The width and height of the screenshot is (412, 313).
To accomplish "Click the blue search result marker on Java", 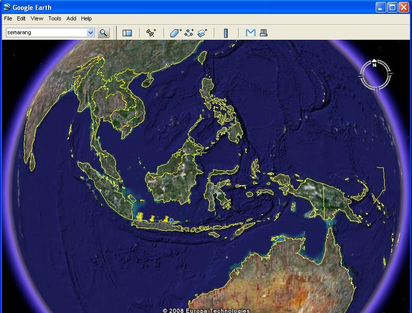I will [171, 221].
